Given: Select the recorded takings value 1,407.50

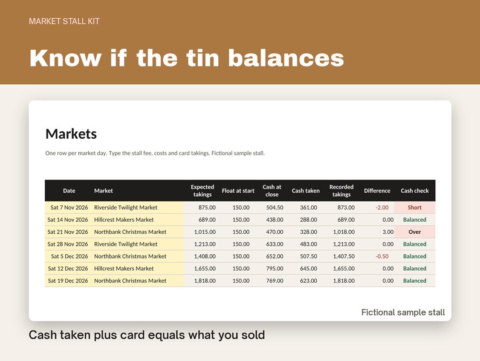Looking at the screenshot, I should (344, 256).
